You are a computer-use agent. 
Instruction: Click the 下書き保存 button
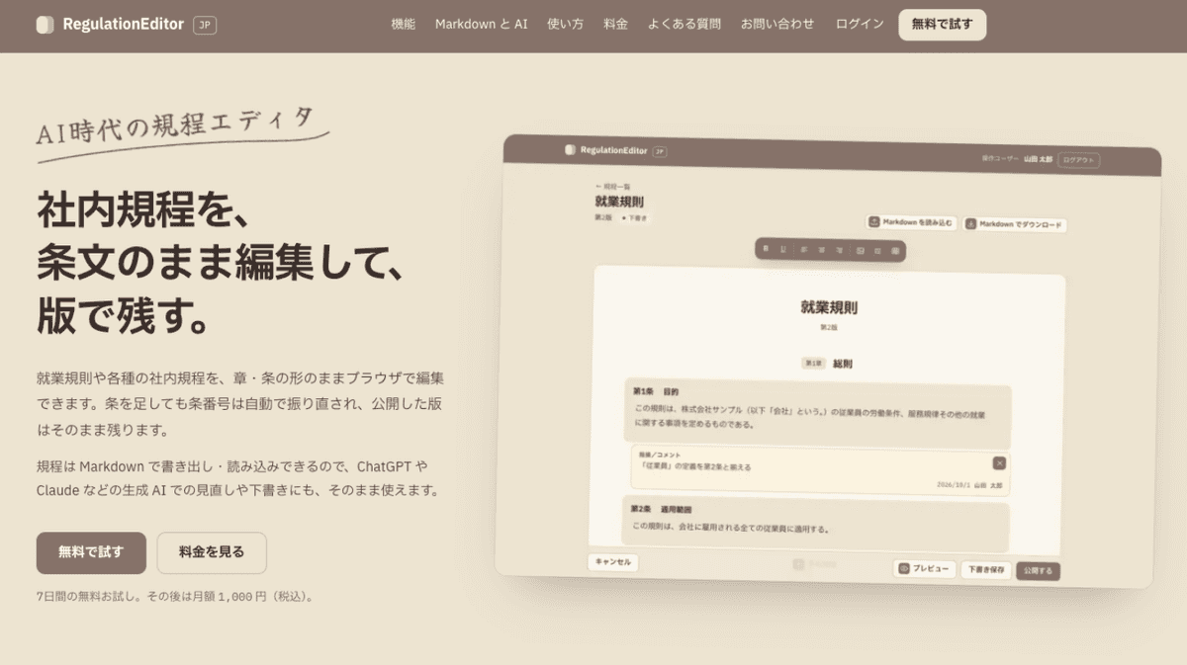(986, 570)
